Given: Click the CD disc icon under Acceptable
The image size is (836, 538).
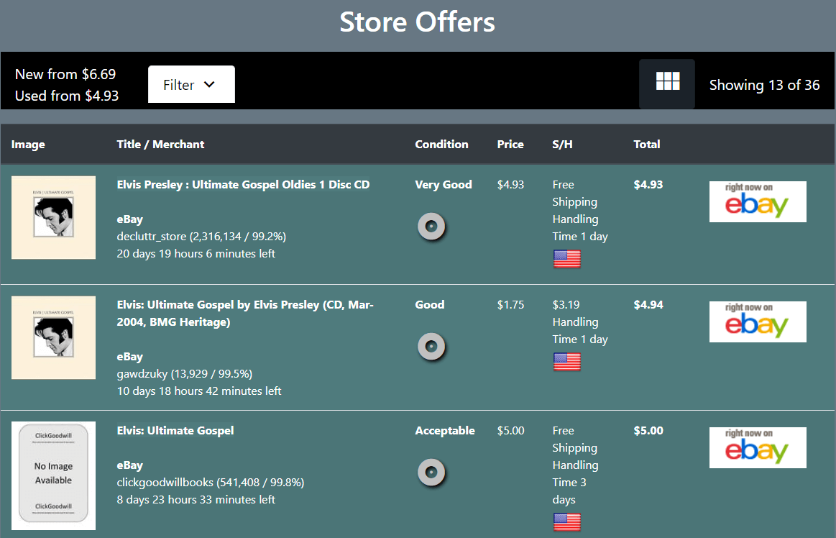Looking at the screenshot, I should 431,473.
